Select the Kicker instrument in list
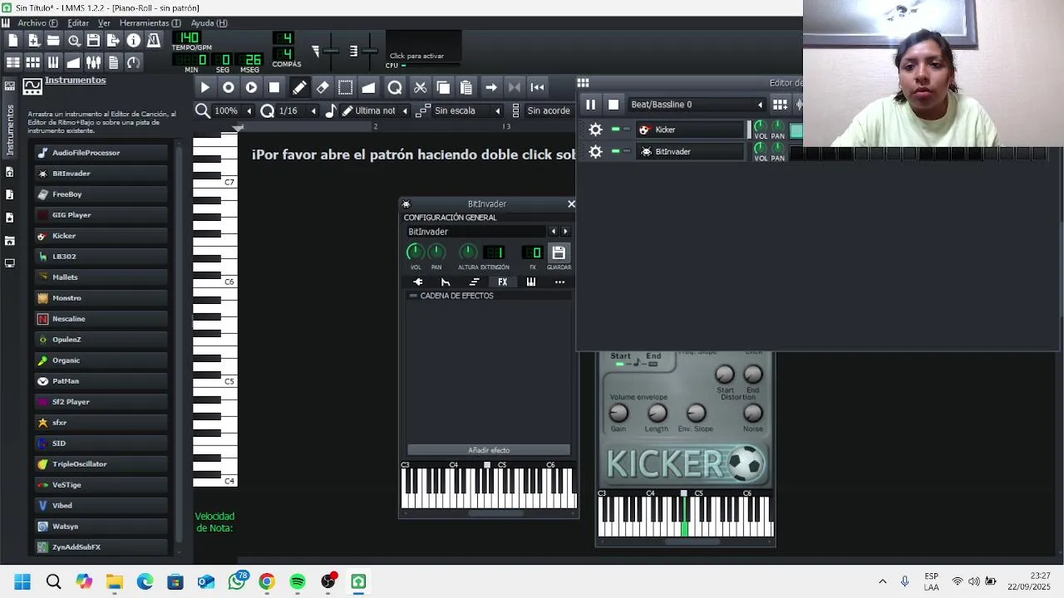Screen dimensions: 1064x598 pyautogui.click(x=100, y=236)
